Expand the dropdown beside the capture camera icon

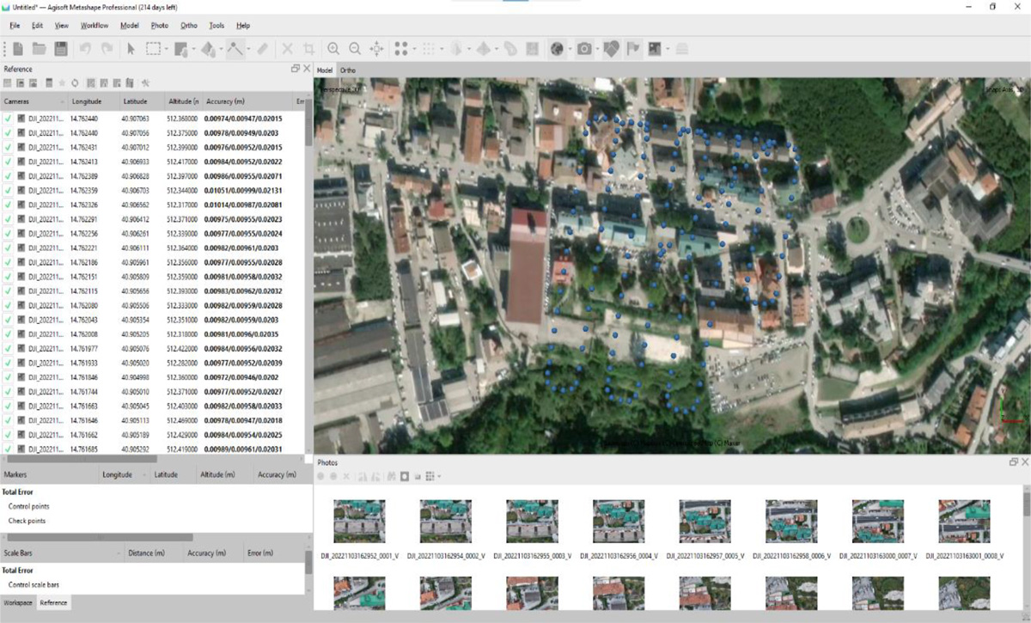[600, 49]
